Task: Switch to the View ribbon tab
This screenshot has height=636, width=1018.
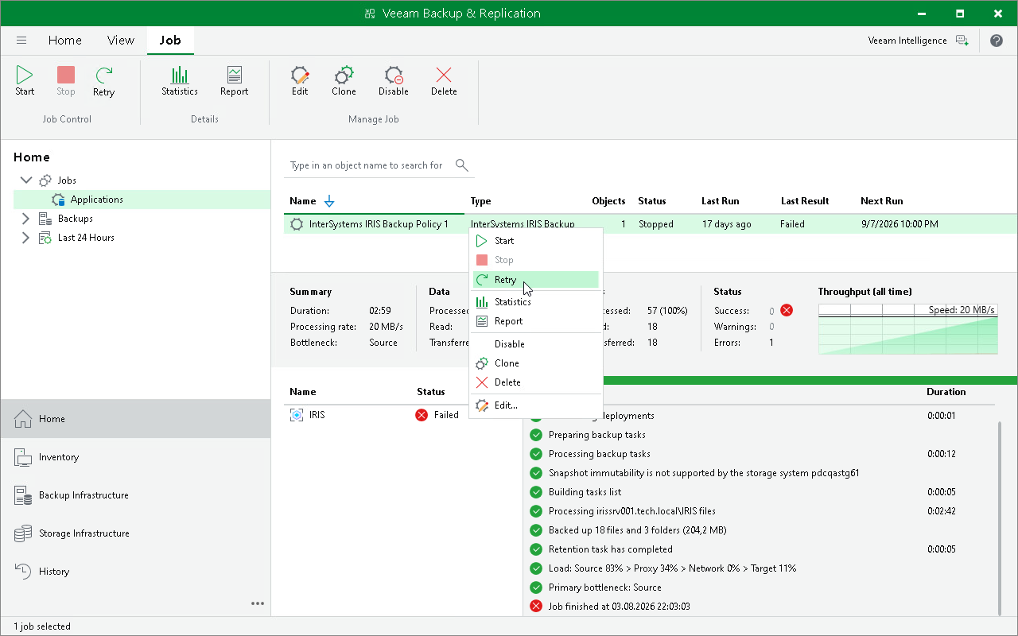Action: click(x=121, y=41)
